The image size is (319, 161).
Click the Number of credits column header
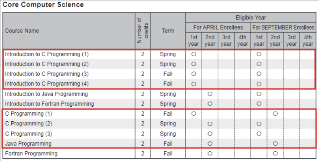142,31
